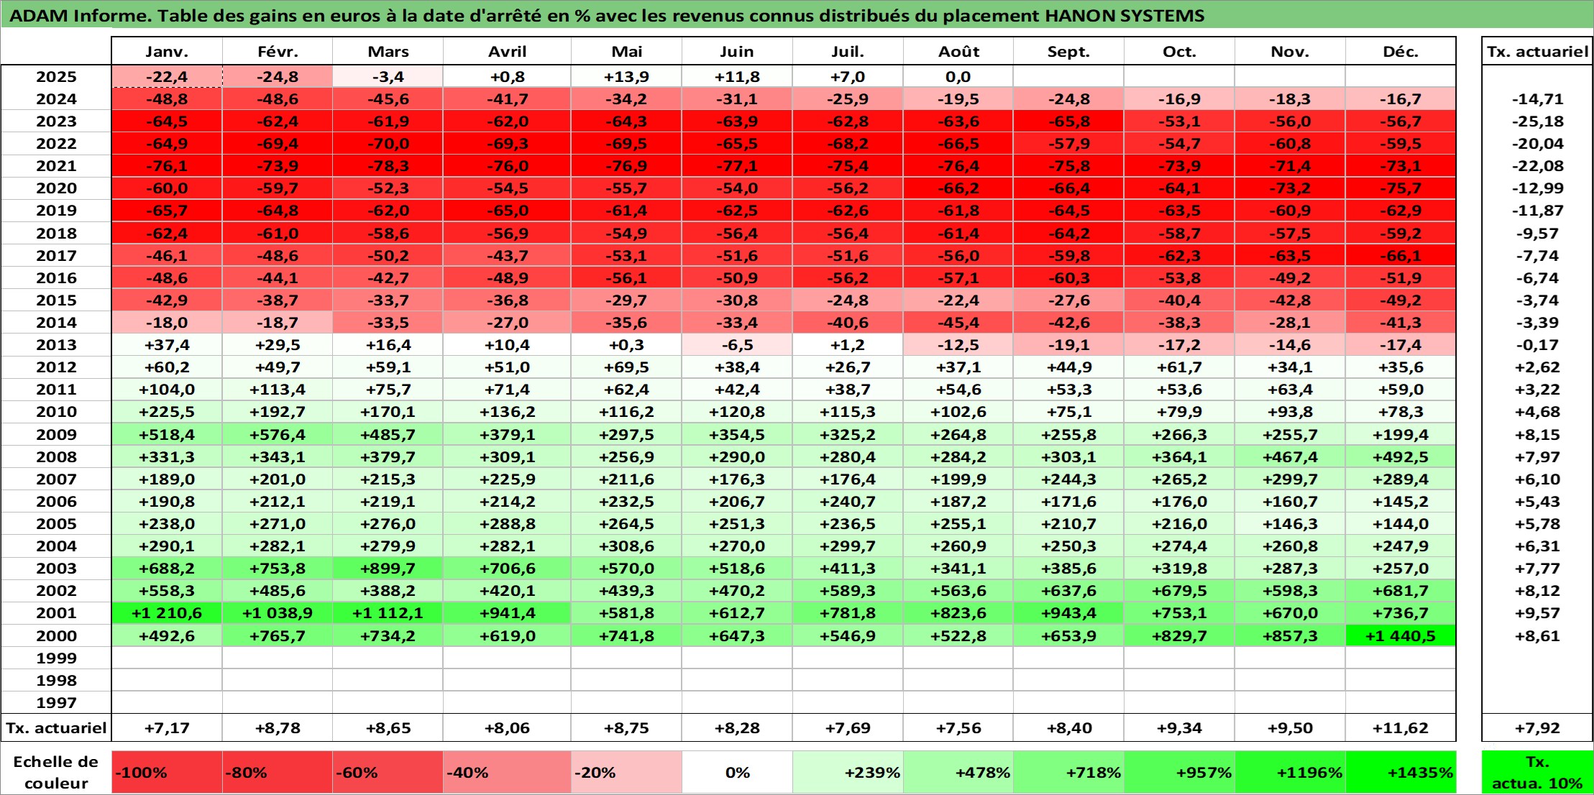1594x795 pixels.
Task: Click actuarial rate -14,71 for 2024
Action: (x=1537, y=99)
